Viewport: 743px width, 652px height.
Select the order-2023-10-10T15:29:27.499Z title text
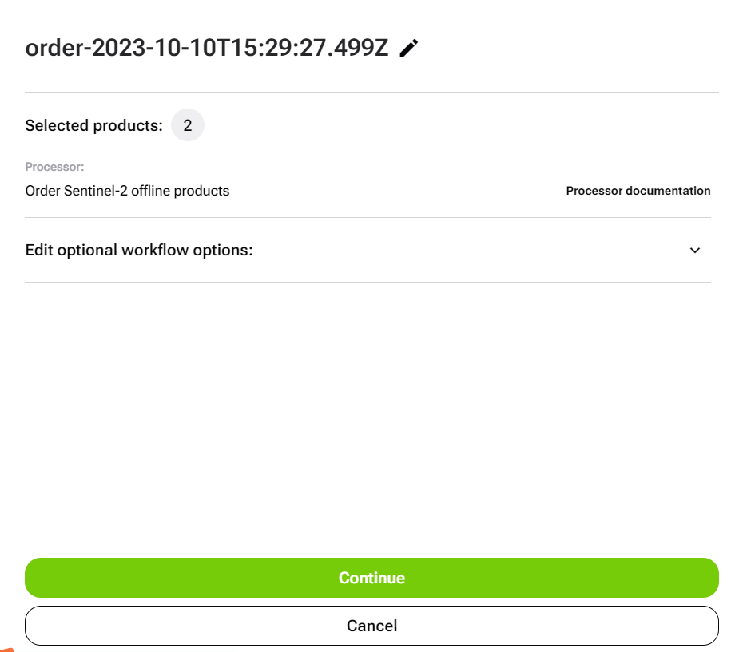(x=207, y=48)
